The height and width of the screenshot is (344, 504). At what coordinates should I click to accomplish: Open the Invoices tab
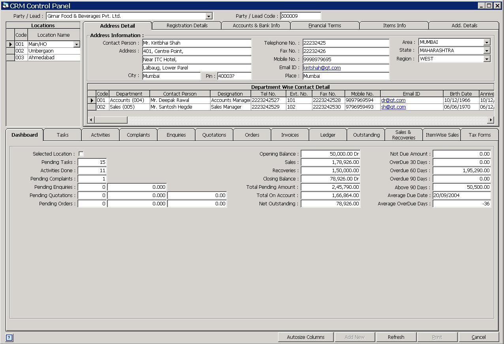point(290,135)
